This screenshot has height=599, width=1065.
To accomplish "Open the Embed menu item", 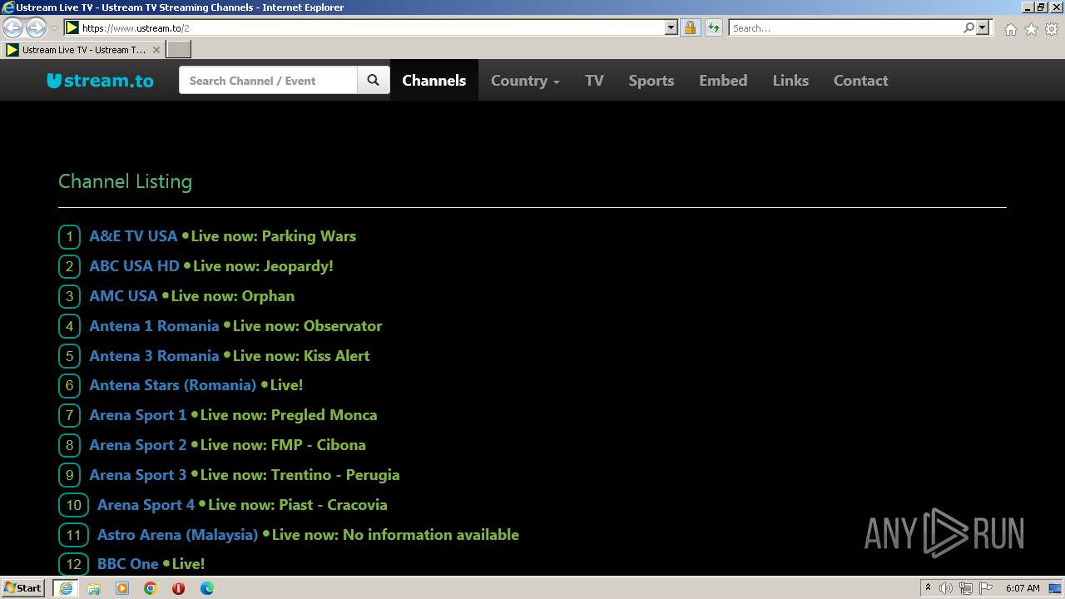I will click(723, 80).
